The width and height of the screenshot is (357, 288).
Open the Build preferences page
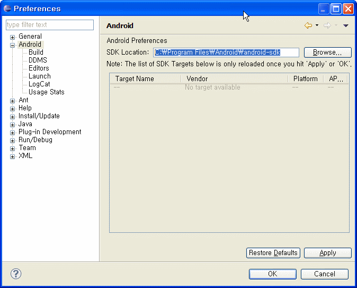[x=35, y=52]
